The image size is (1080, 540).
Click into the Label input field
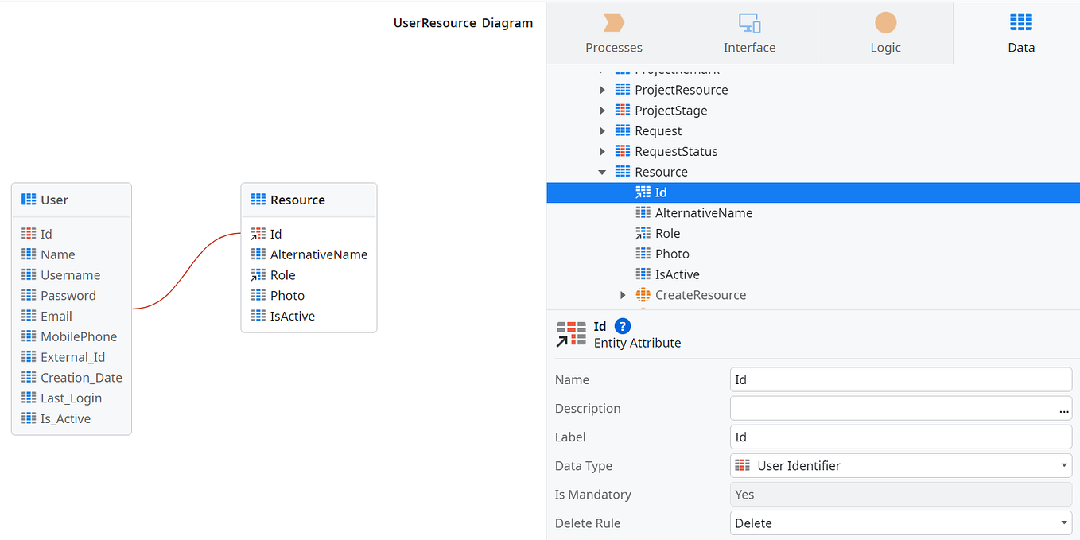click(x=899, y=437)
